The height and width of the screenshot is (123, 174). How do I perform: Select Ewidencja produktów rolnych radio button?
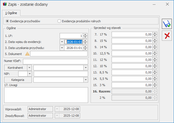click(x=59, y=21)
